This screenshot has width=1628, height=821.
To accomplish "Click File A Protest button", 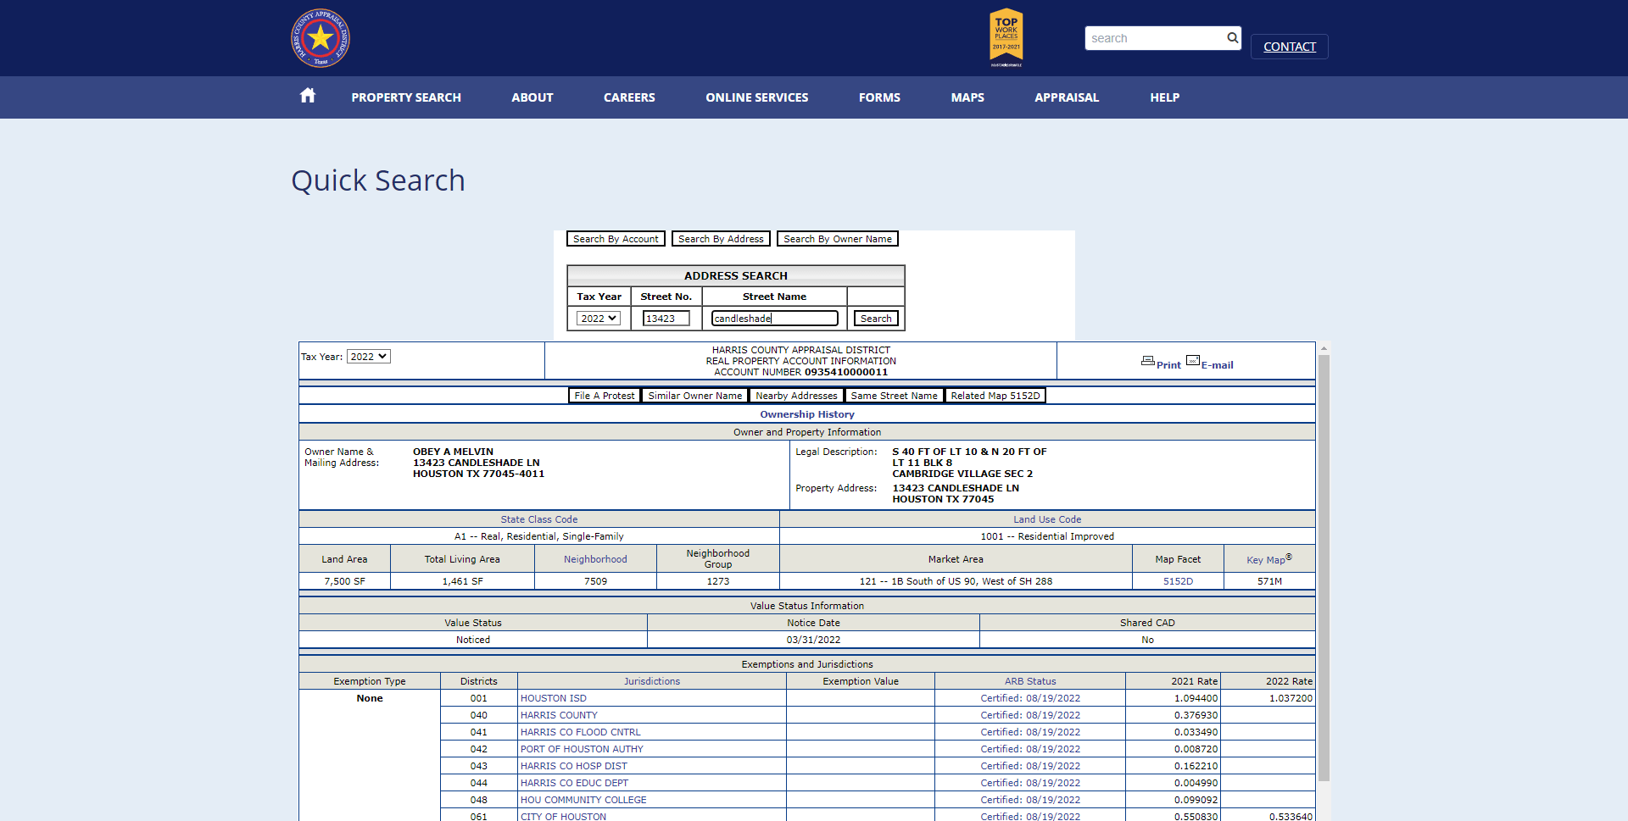I will coord(605,396).
